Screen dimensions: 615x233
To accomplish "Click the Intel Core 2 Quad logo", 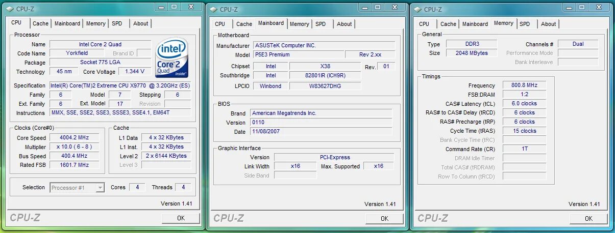I will tap(172, 56).
